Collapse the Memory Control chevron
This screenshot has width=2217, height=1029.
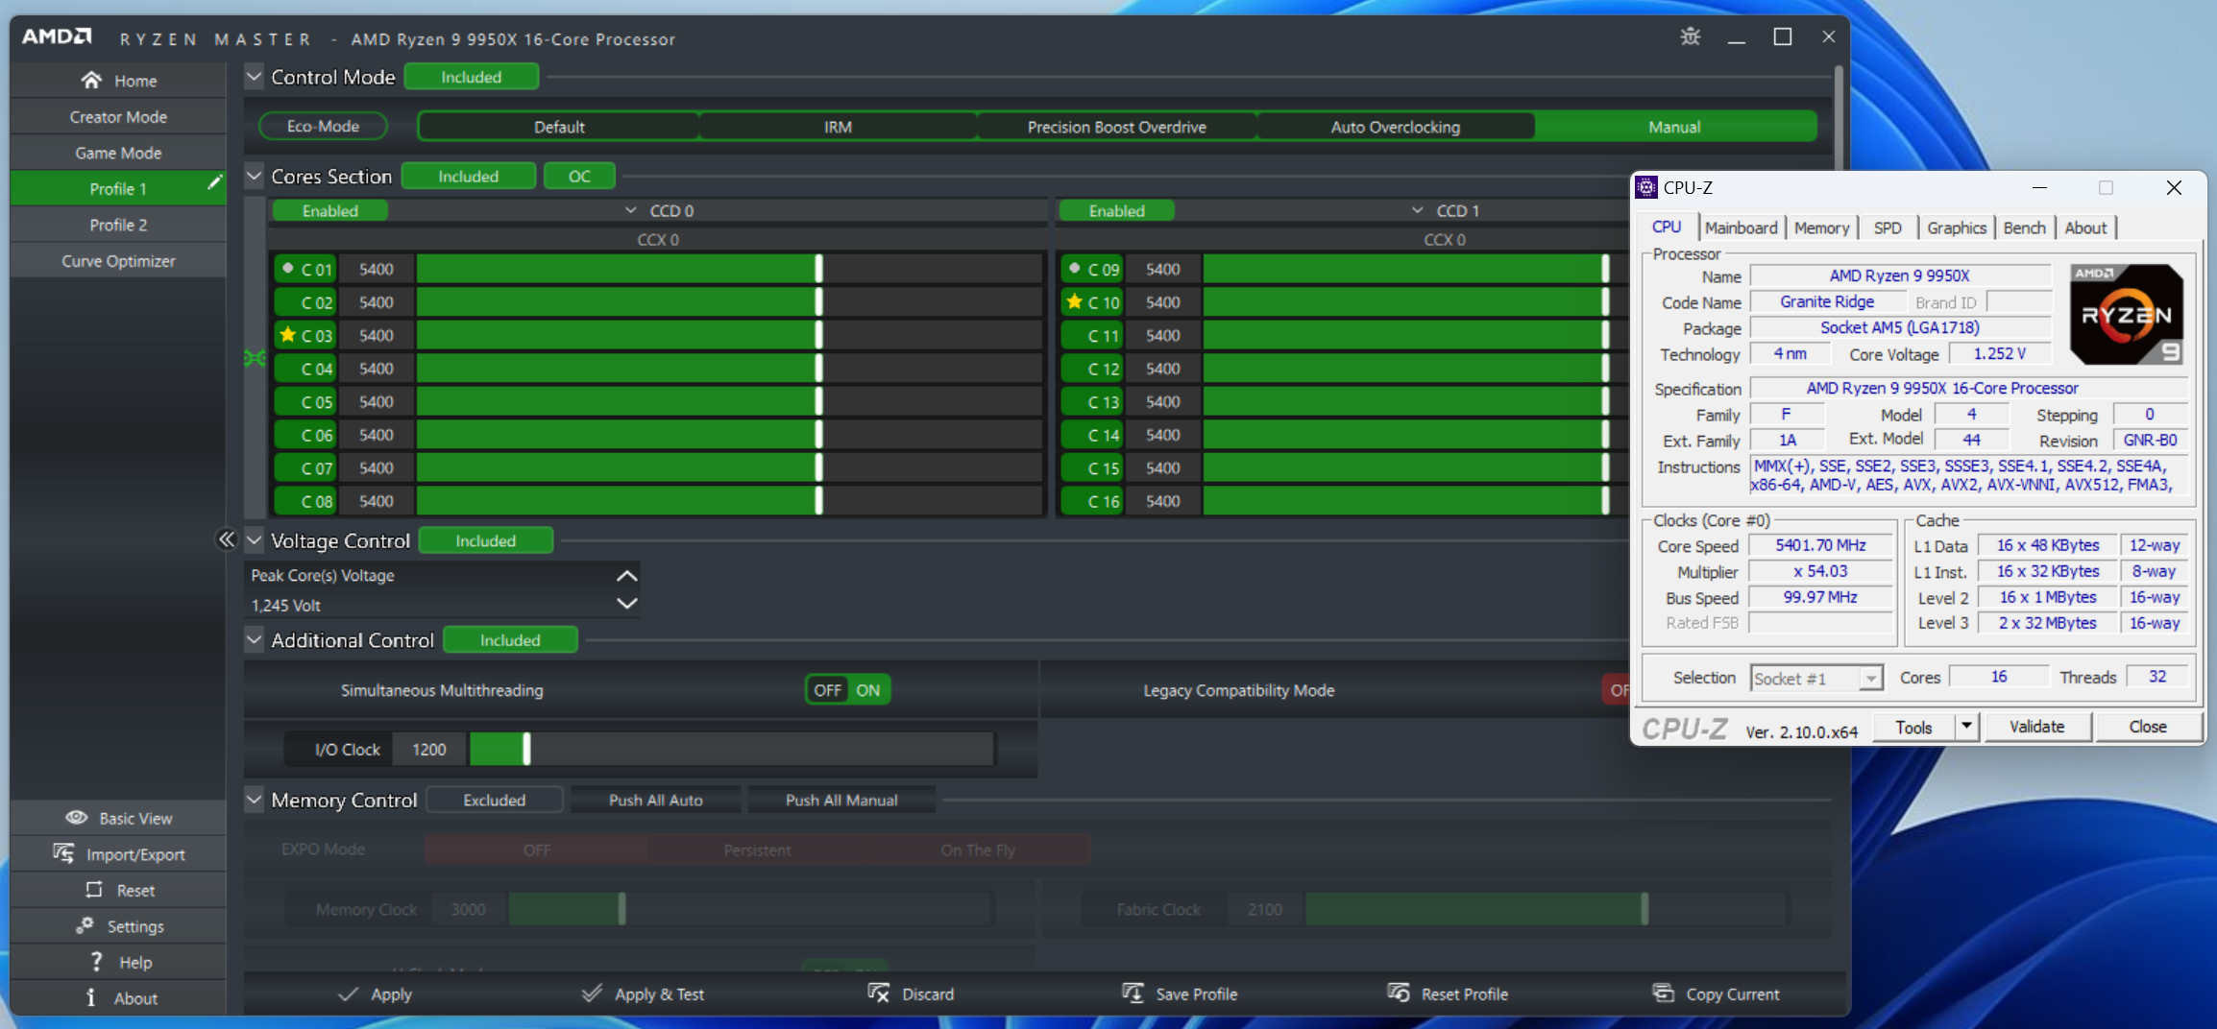[x=254, y=800]
